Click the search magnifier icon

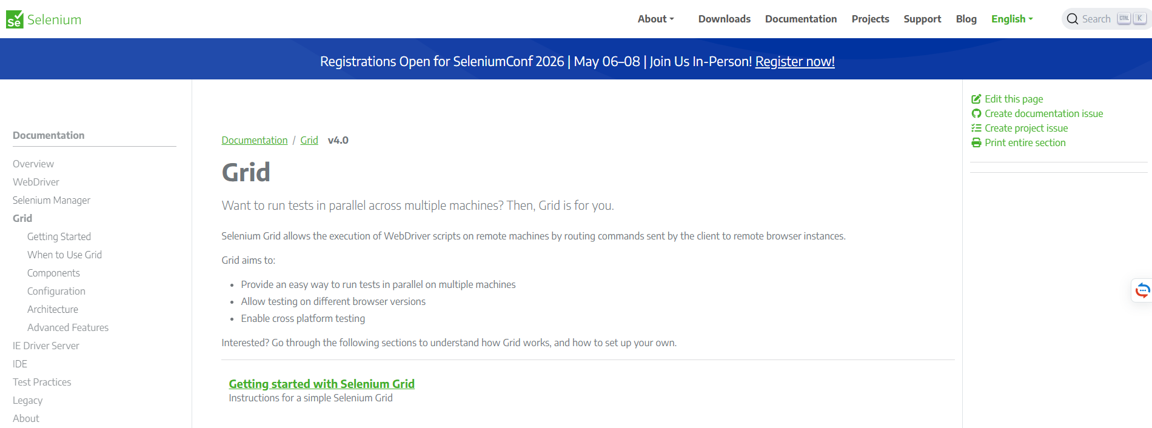tap(1072, 19)
